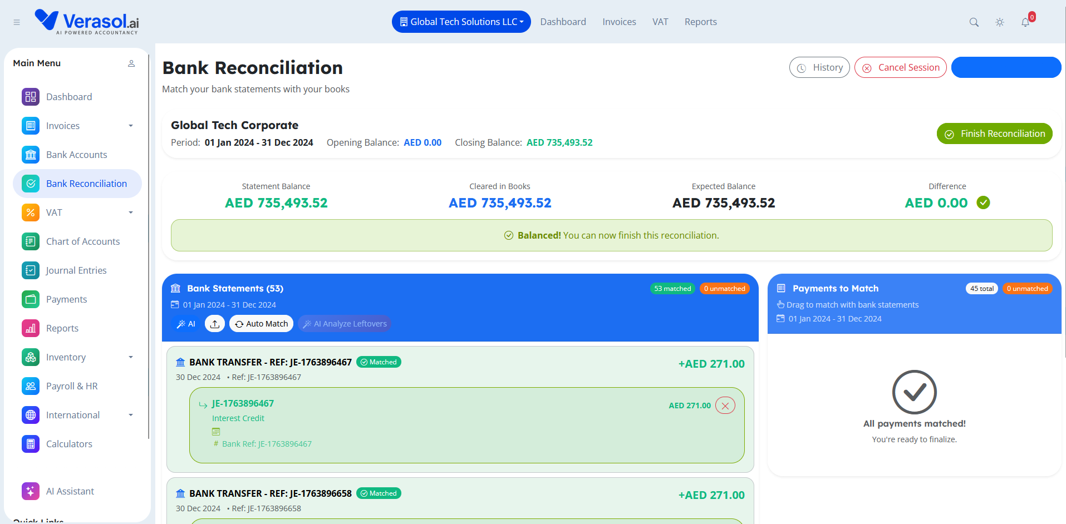
Task: Click AI Analyze Leftovers button
Action: [345, 324]
